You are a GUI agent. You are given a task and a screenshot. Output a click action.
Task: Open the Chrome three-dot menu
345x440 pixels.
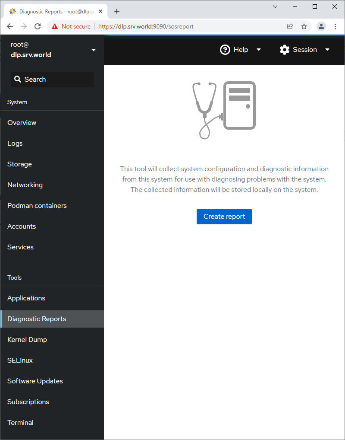pos(336,26)
